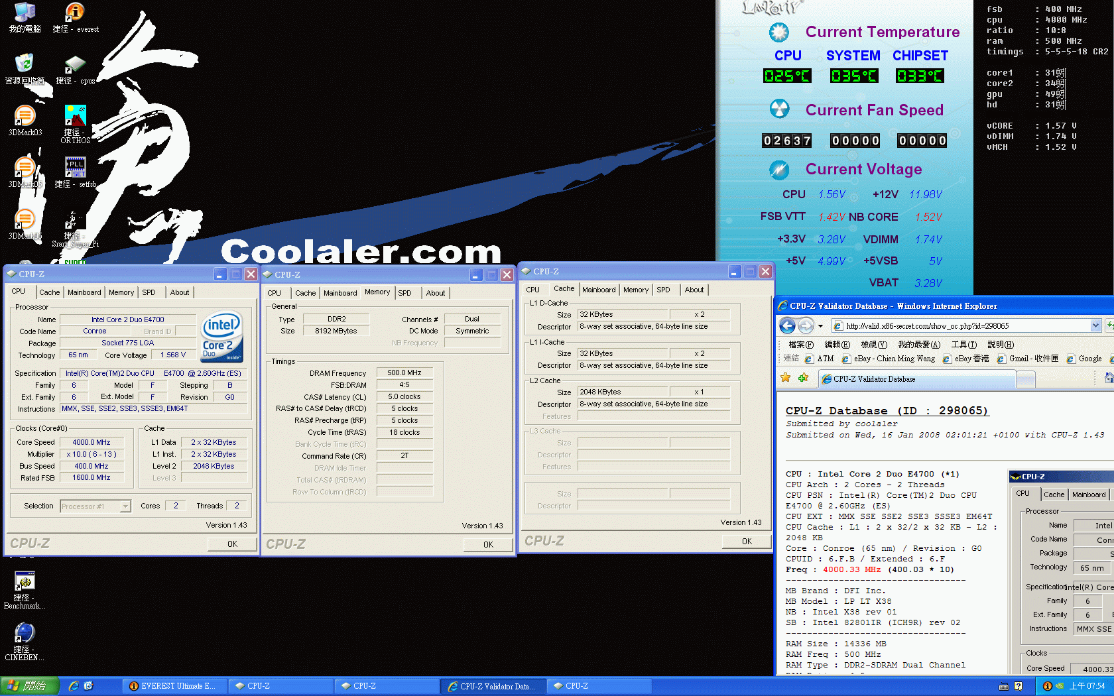
Task: Switch to Cache tab in first CPU-Z window
Action: click(49, 292)
